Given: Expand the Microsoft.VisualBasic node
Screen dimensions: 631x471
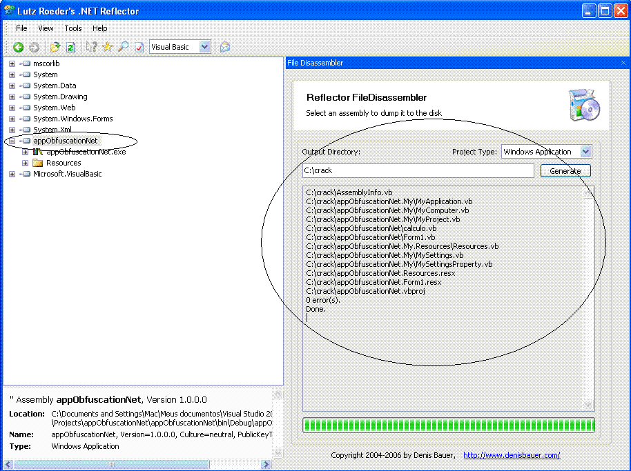Looking at the screenshot, I should click(x=12, y=174).
